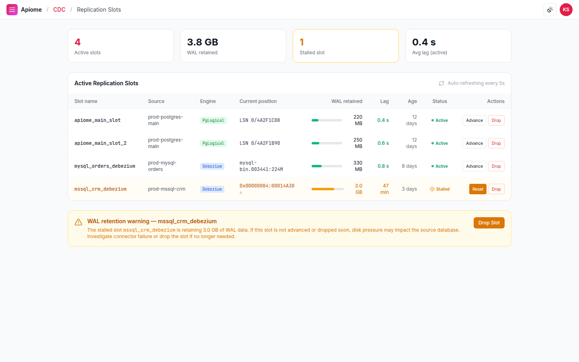Click the auto-refresh circular arrows icon
579x362 pixels.
click(x=441, y=83)
